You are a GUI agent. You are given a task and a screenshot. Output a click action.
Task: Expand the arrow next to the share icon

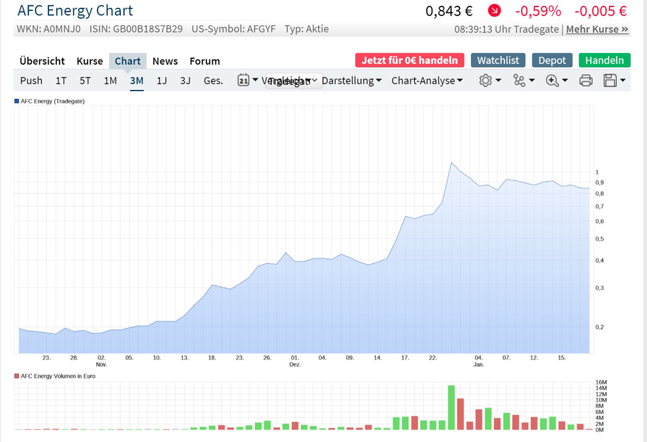pos(531,80)
